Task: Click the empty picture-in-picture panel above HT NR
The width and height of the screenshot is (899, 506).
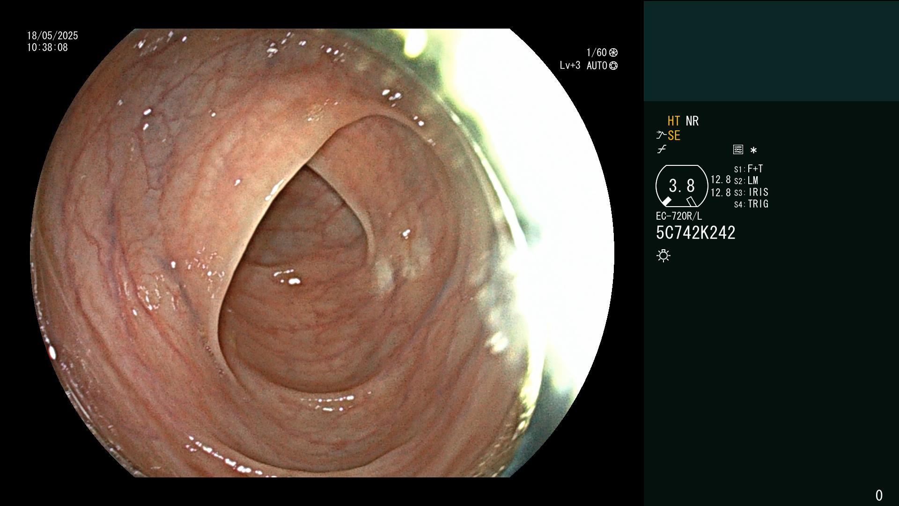Action: click(x=771, y=51)
